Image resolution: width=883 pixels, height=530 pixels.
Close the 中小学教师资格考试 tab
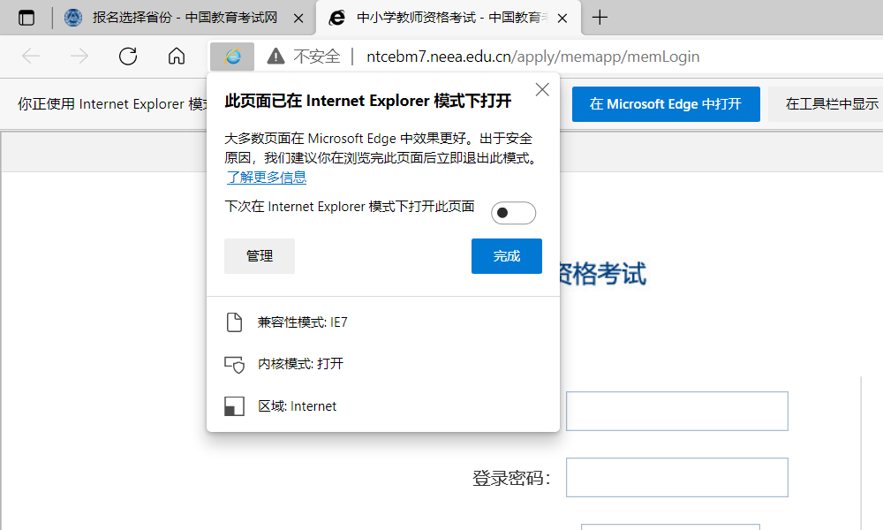(x=564, y=18)
